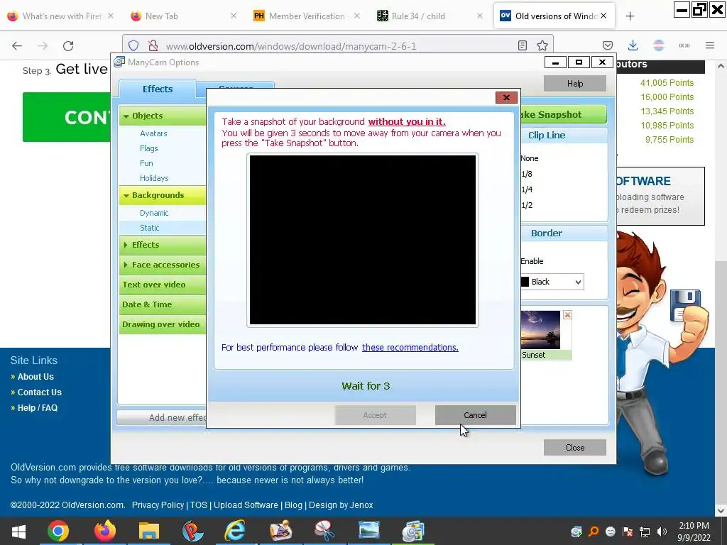Viewport: 727px width, 545px height.
Task: Remove the Sunset background with its X
Action: coord(567,315)
